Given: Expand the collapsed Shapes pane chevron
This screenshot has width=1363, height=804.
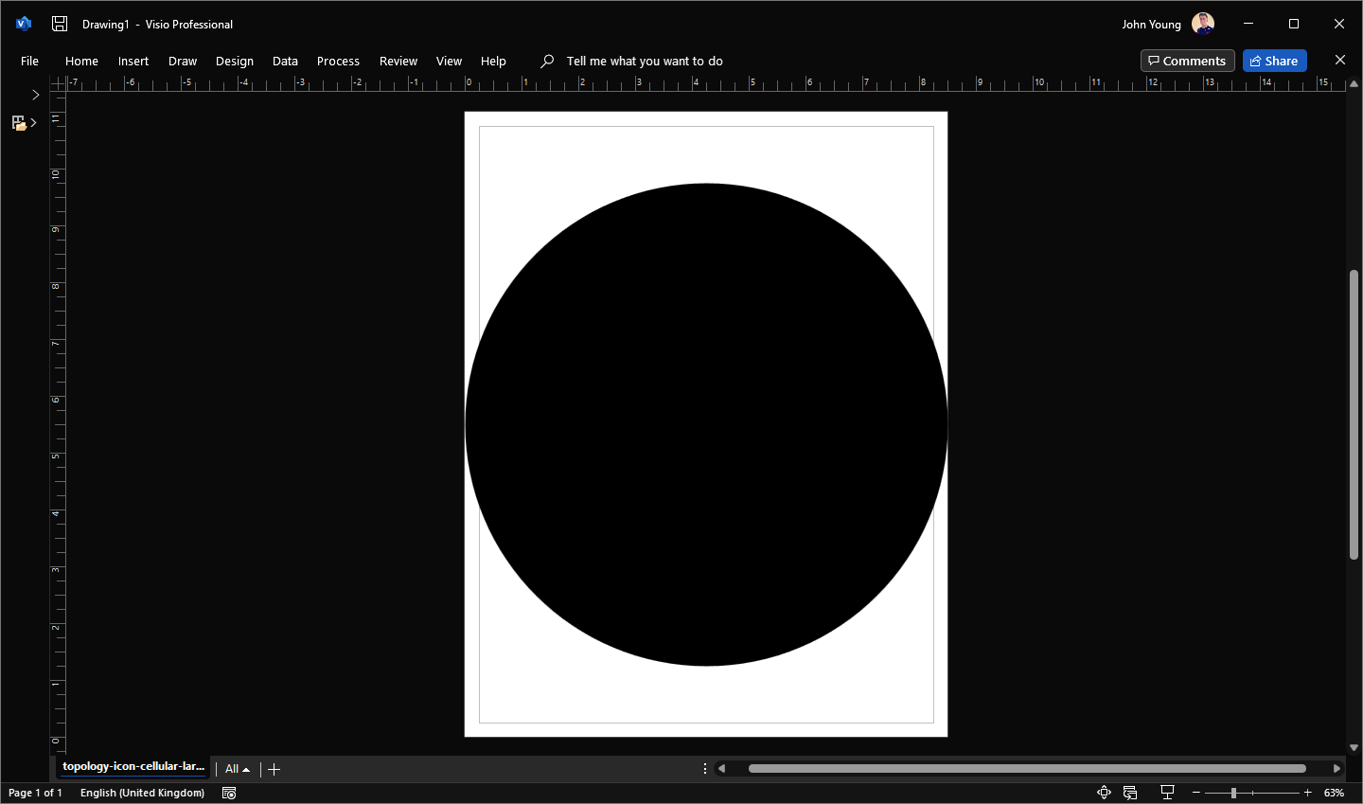Looking at the screenshot, I should pos(35,95).
